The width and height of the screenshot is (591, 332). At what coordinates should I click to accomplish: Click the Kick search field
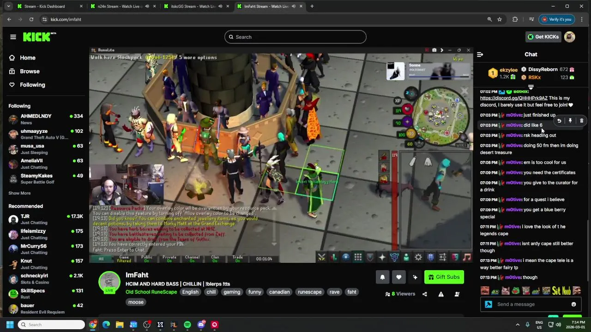(x=295, y=37)
